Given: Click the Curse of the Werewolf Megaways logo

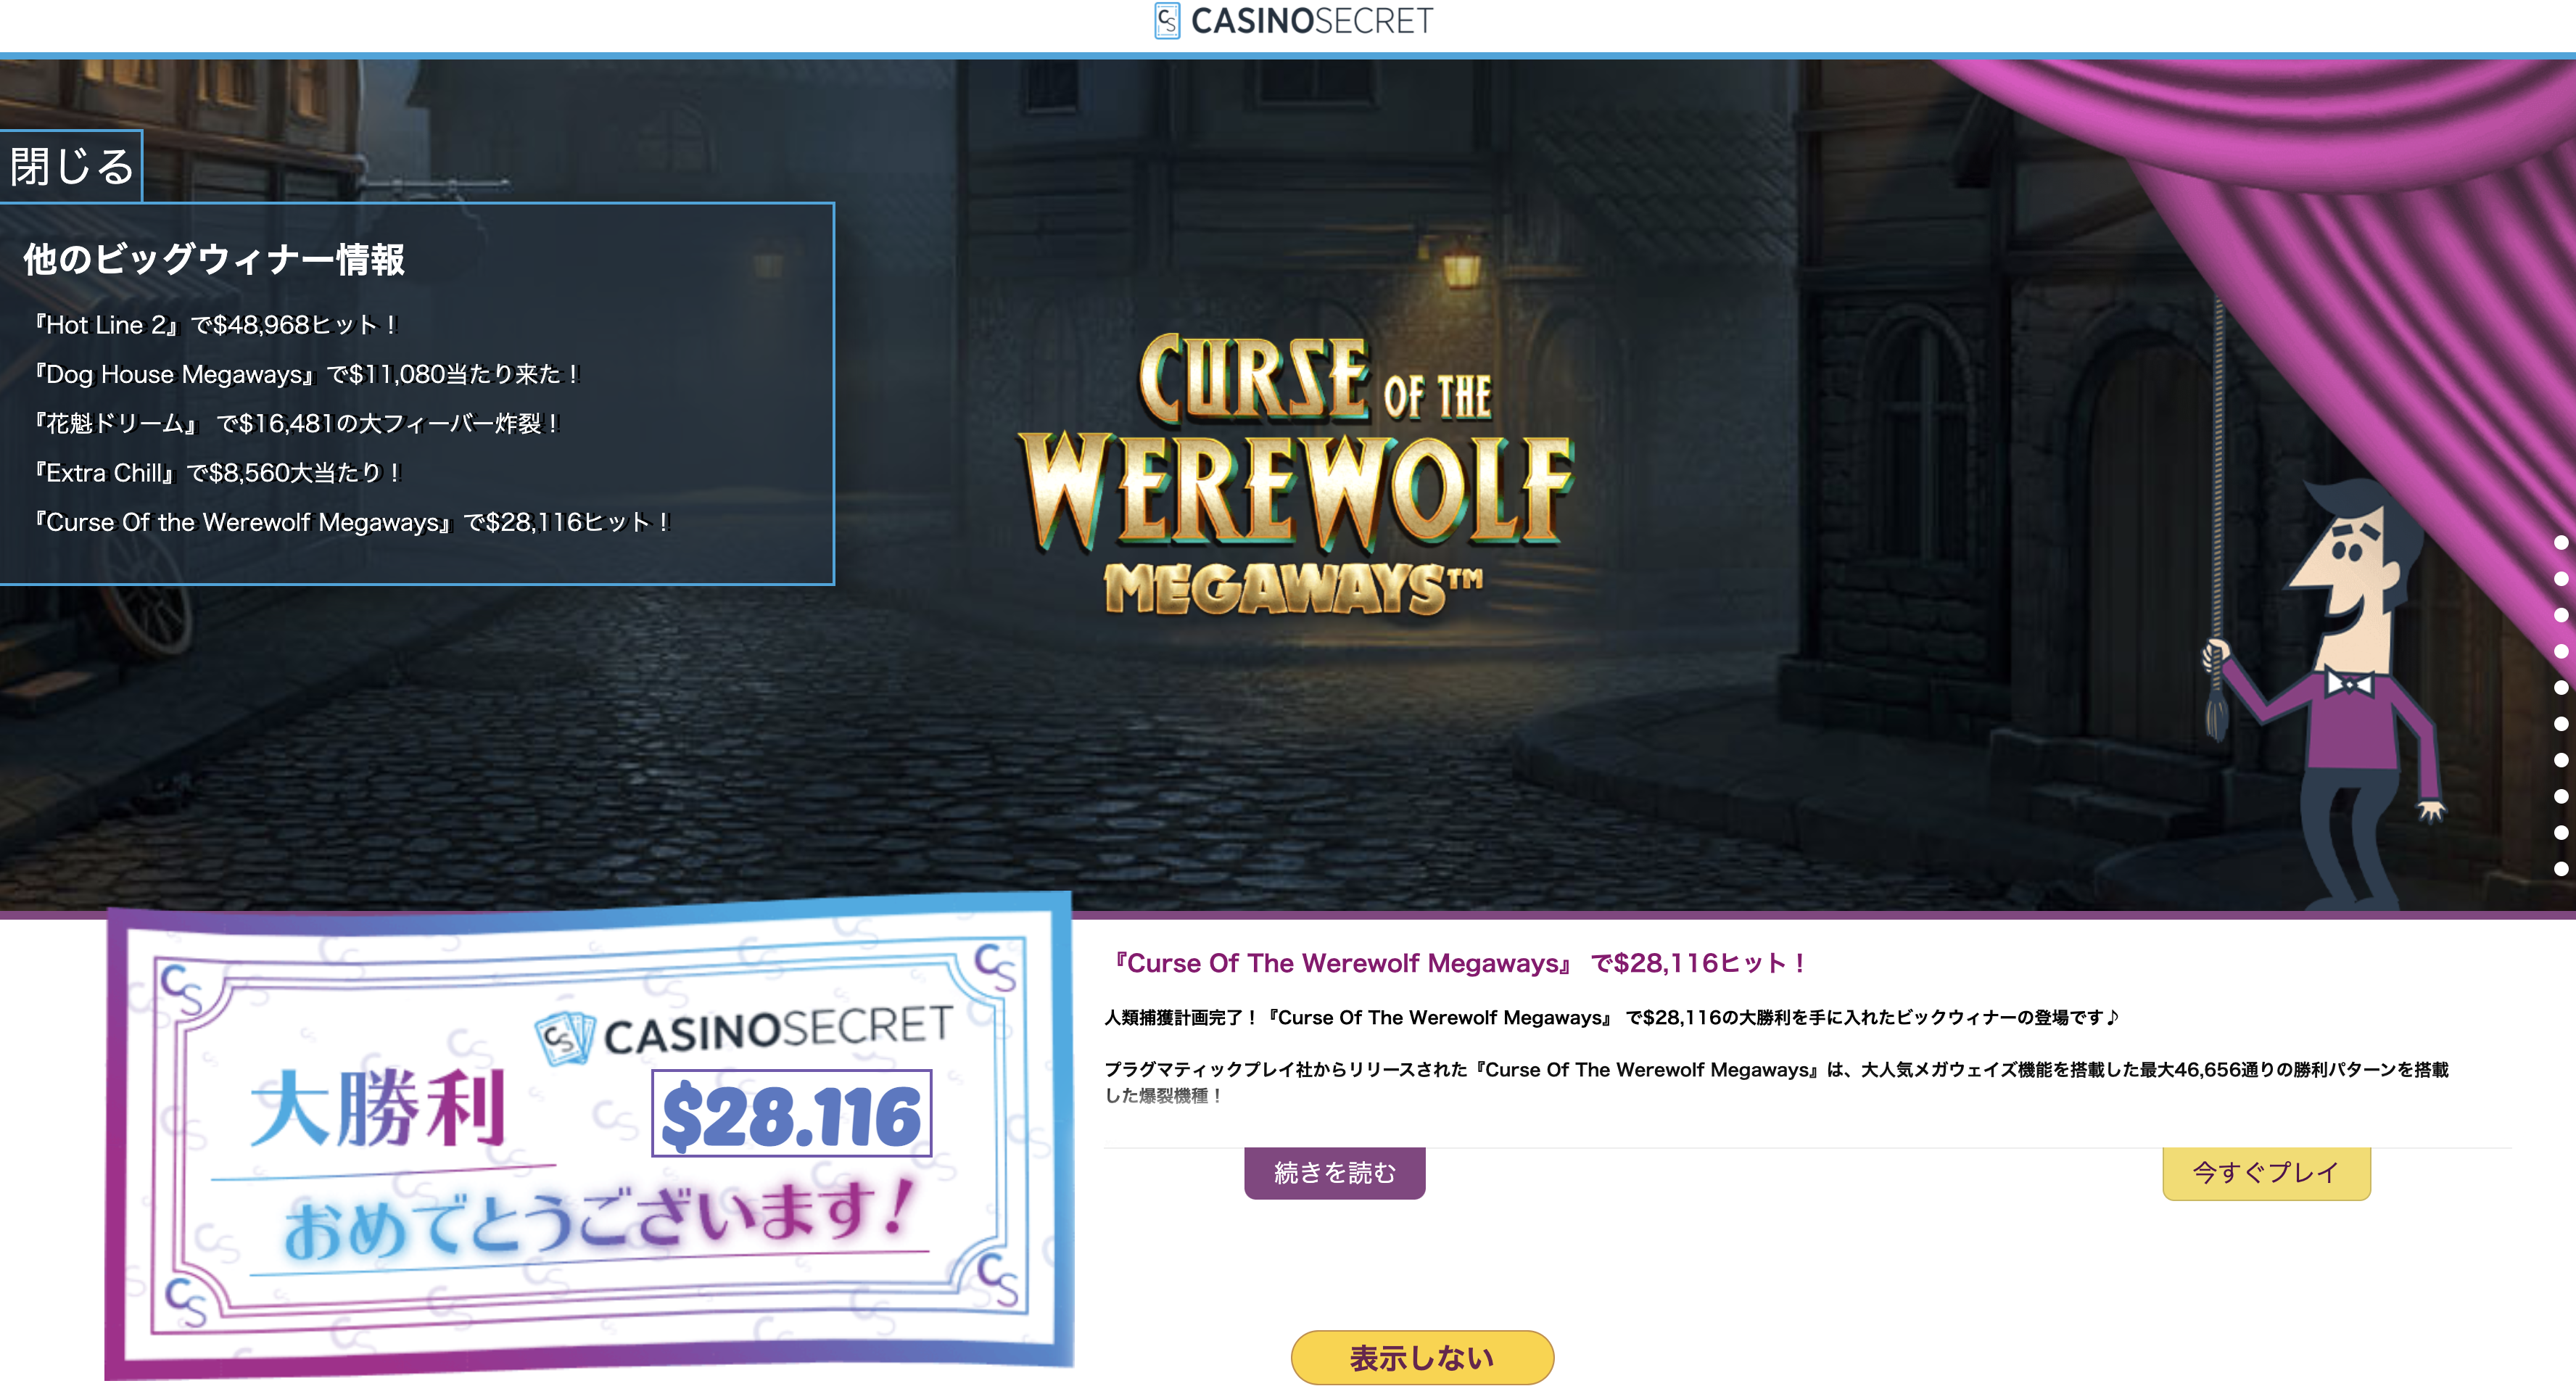Looking at the screenshot, I should 1296,475.
